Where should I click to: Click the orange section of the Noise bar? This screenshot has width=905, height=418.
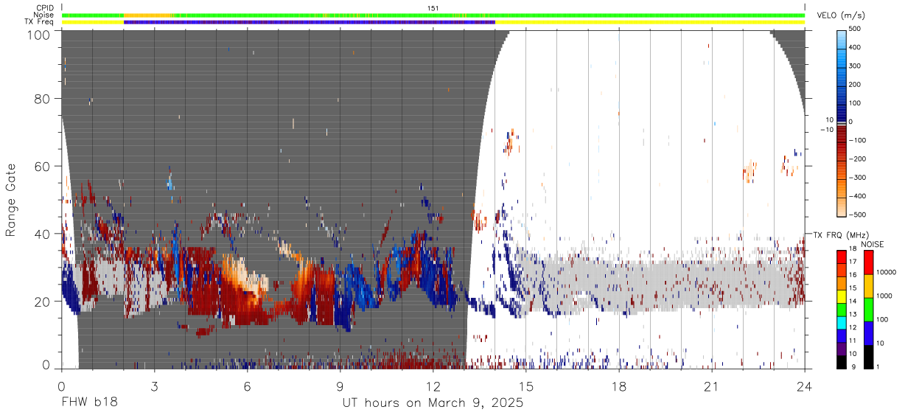coord(147,15)
